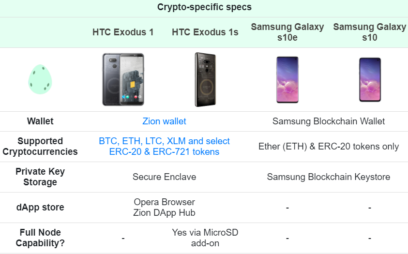408x254 pixels.
Task: Click the Wallet row label
Action: 40,121
